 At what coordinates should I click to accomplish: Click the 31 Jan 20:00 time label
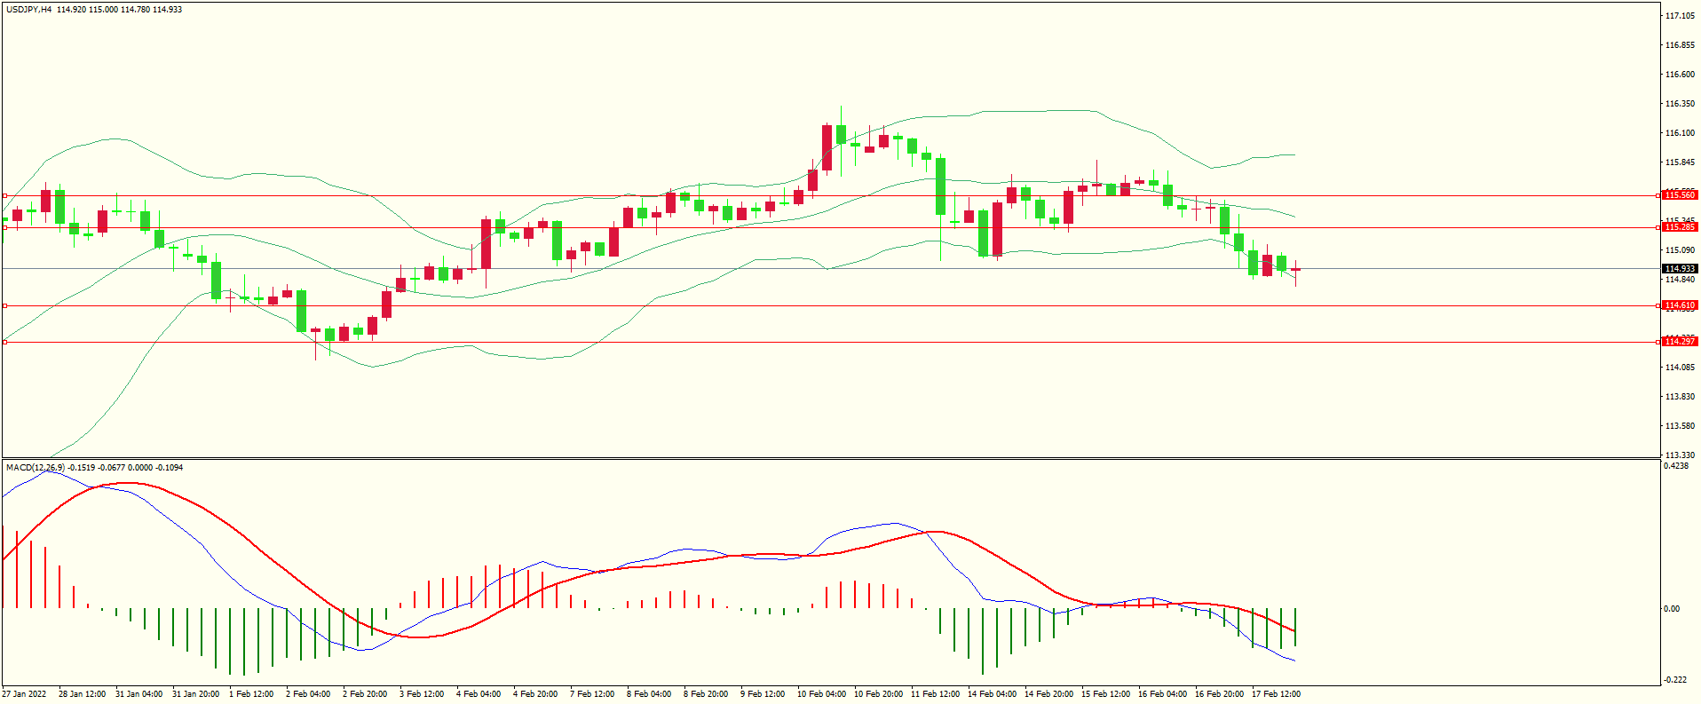195,694
